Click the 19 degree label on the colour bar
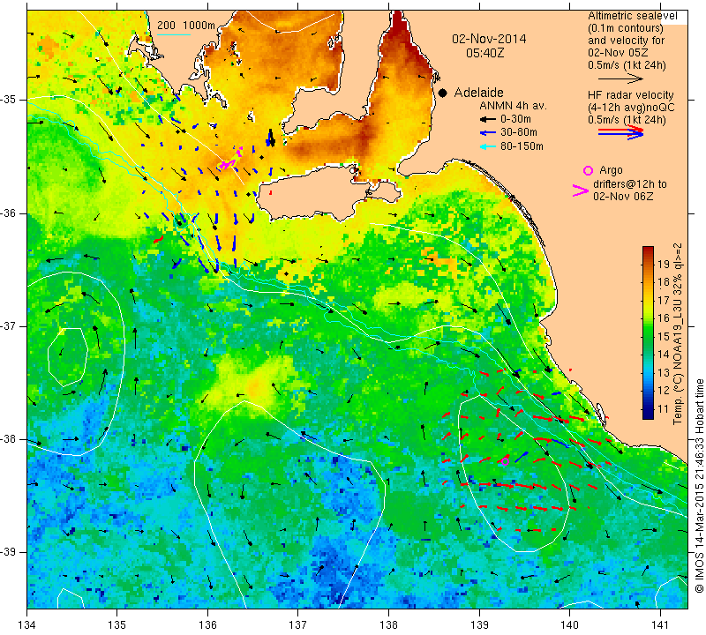The image size is (706, 635). [664, 264]
